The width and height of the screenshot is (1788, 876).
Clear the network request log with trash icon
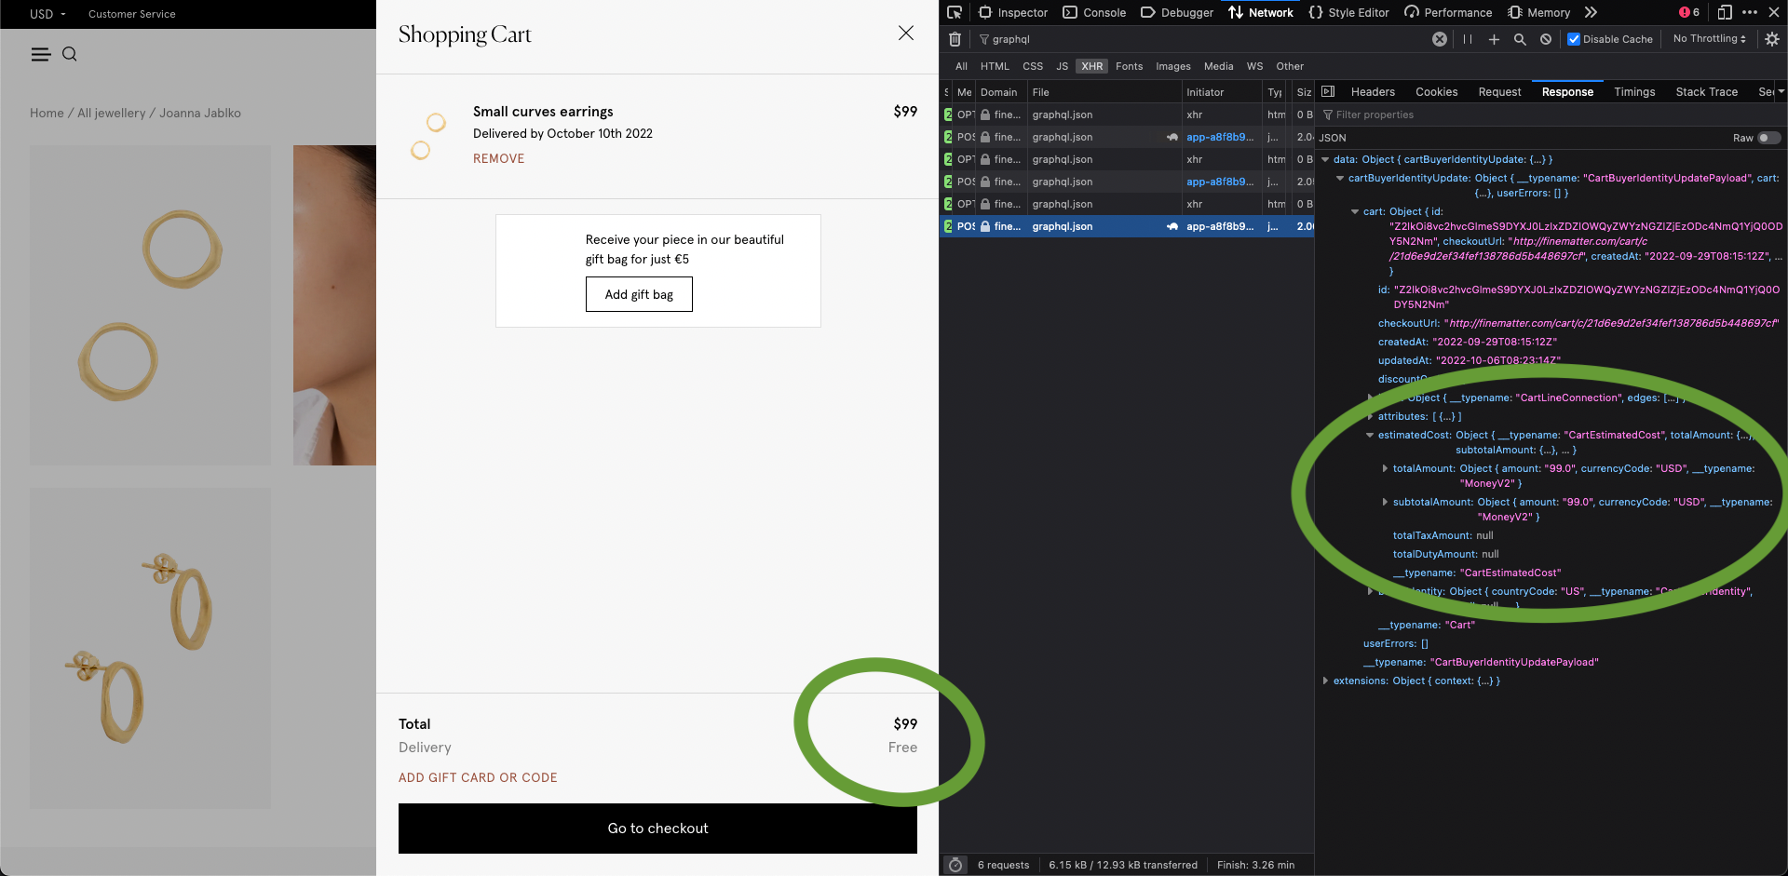click(955, 39)
